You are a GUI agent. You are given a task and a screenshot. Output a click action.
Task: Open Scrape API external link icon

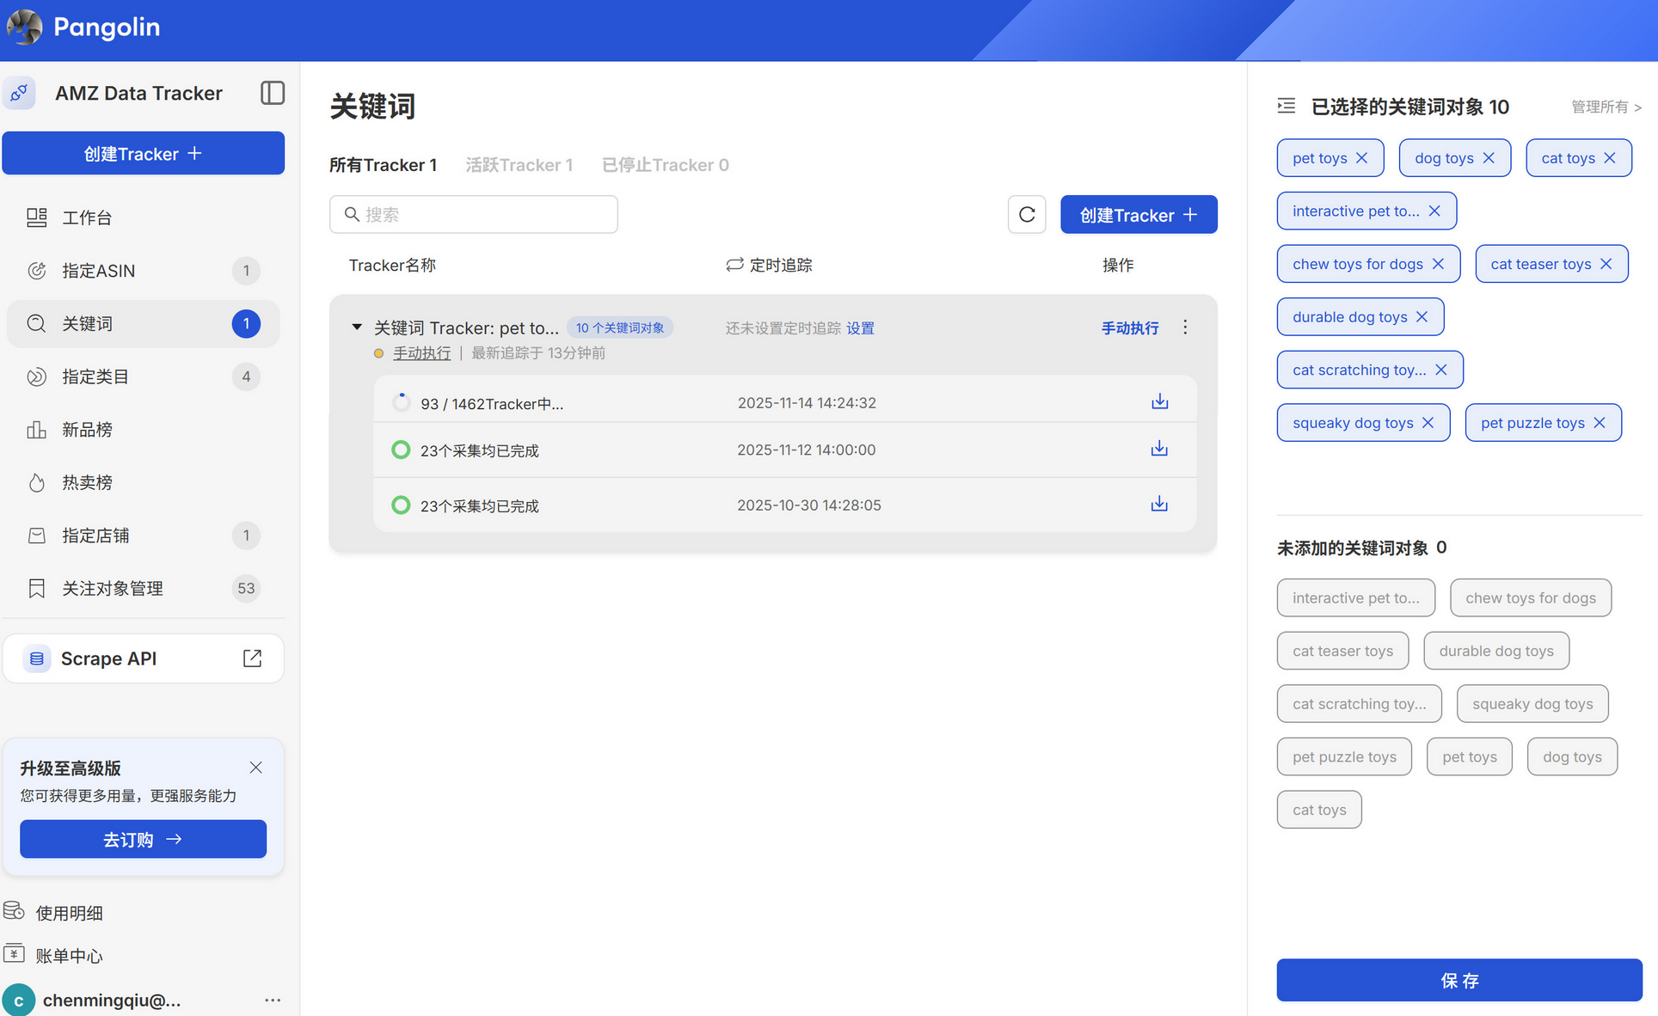pyautogui.click(x=252, y=658)
